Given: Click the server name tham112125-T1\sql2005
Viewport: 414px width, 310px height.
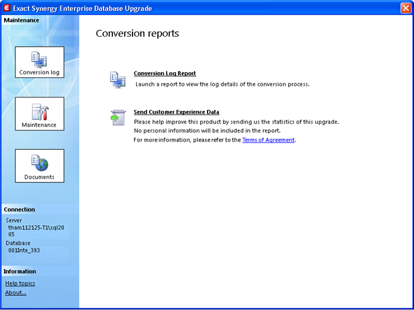Looking at the screenshot, I should (x=36, y=231).
